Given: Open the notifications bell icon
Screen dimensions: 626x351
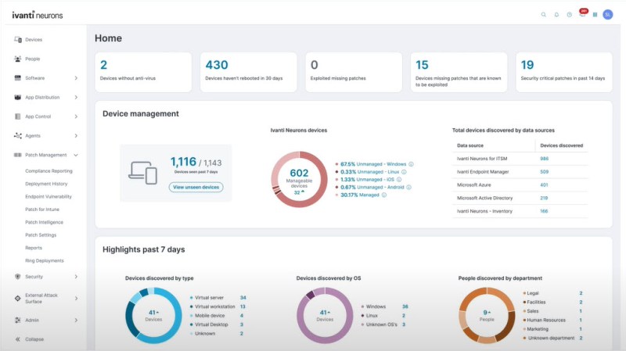Looking at the screenshot, I should [556, 15].
